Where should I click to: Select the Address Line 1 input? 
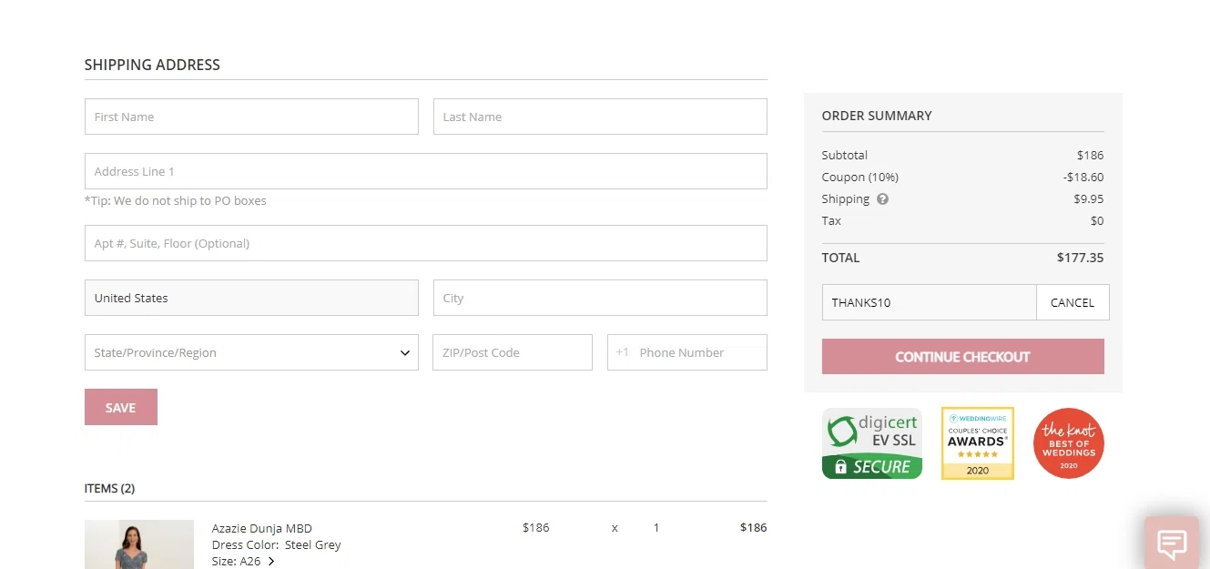425,171
